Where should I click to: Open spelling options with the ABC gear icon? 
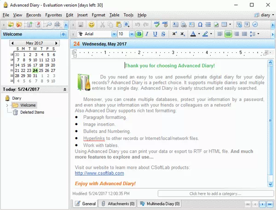165,25
